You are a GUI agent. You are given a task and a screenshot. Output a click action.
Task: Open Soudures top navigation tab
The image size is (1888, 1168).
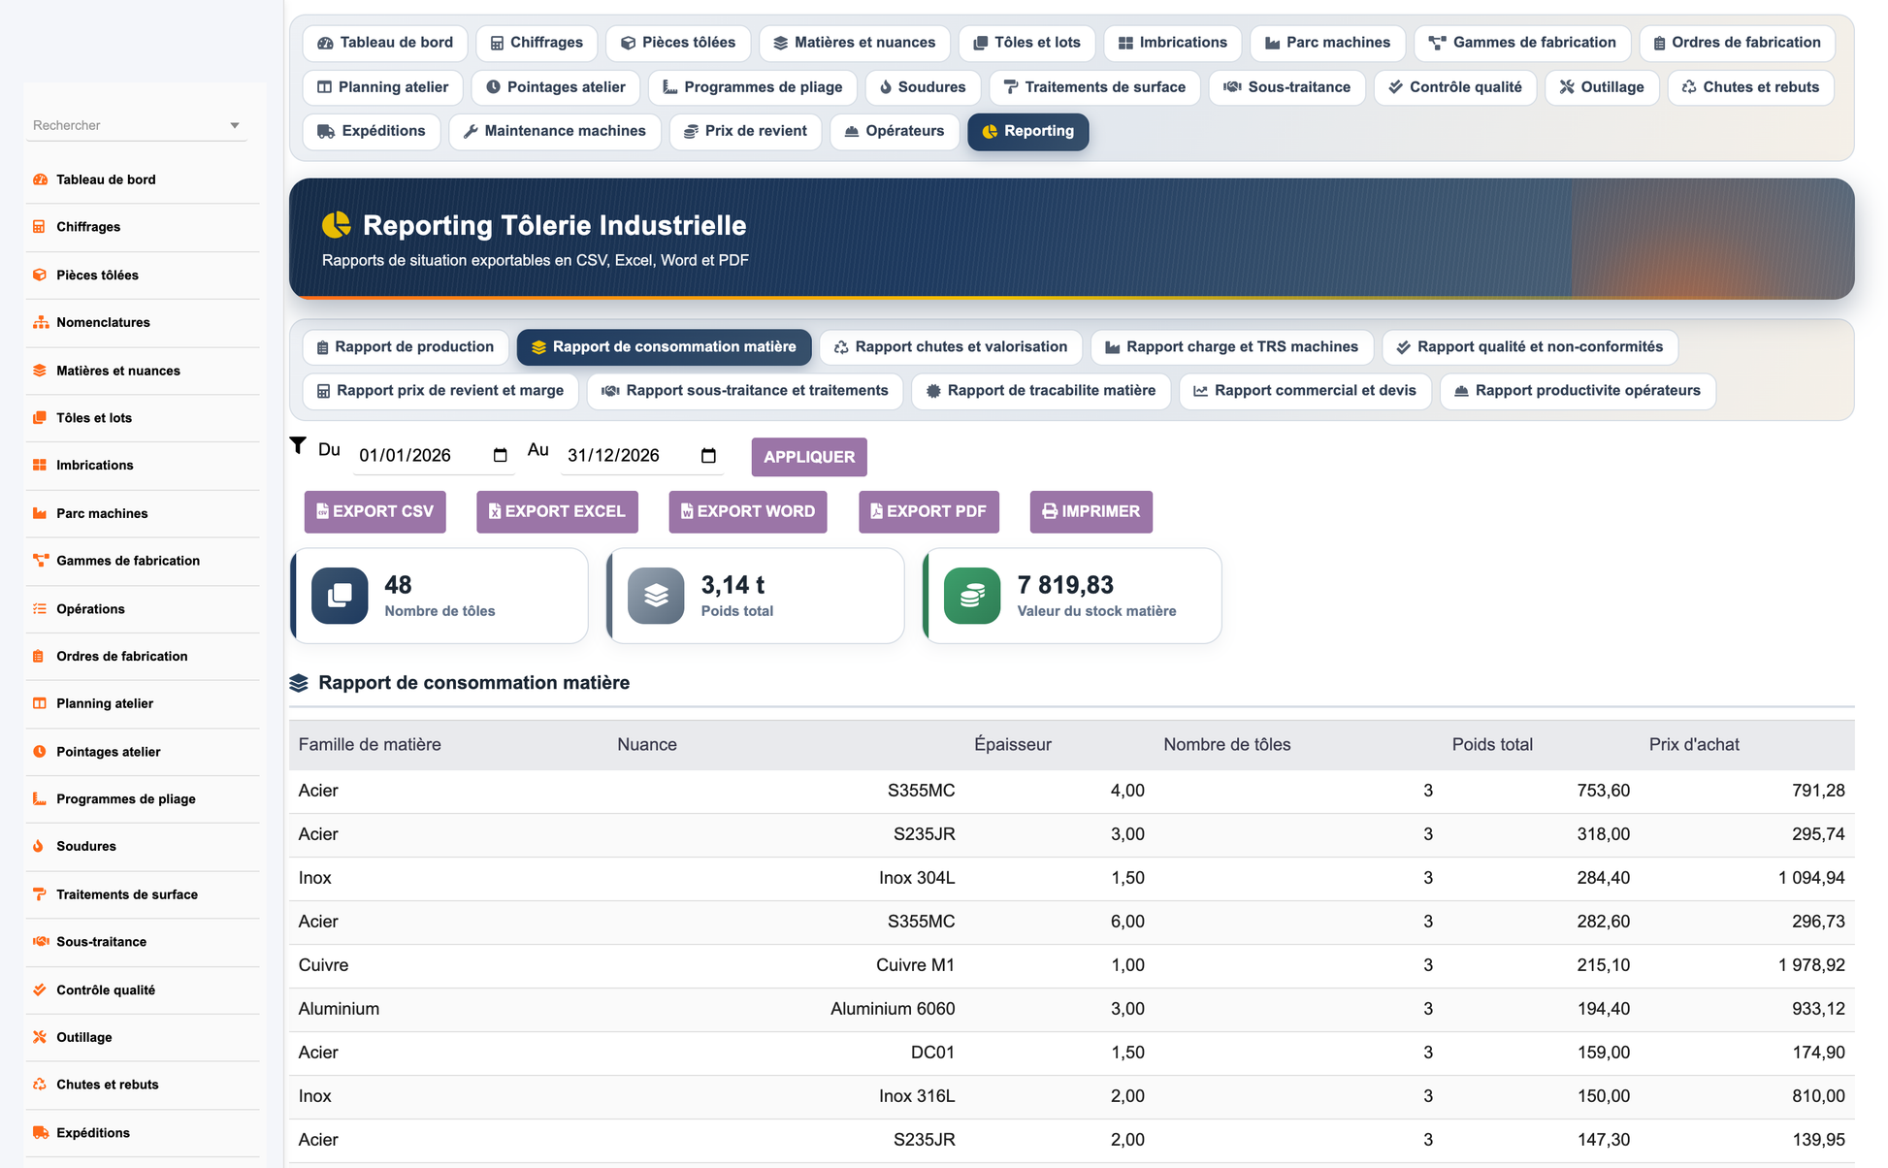pos(923,87)
